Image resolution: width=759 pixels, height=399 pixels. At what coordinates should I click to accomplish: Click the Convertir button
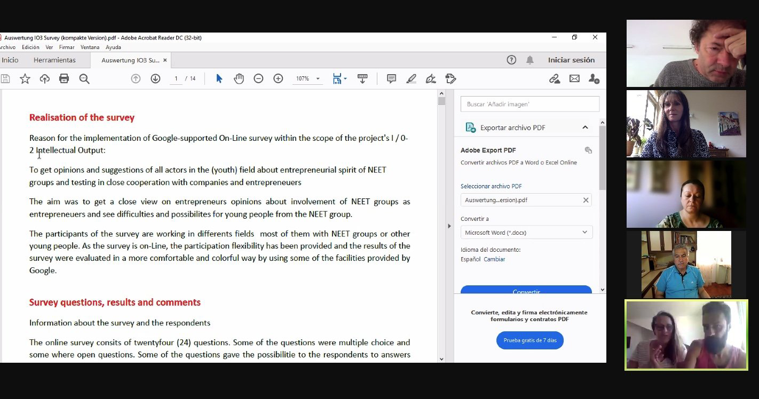coord(526,290)
